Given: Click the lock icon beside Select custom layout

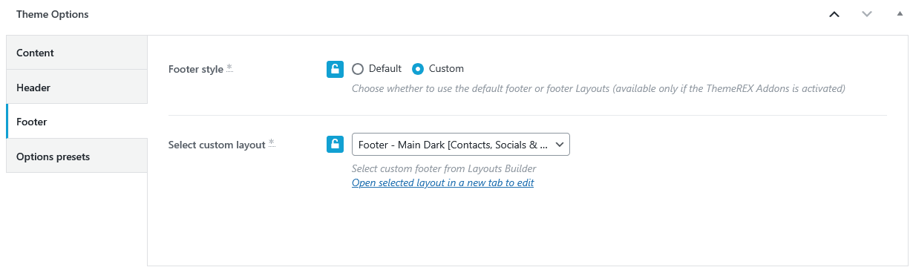Looking at the screenshot, I should [x=335, y=144].
